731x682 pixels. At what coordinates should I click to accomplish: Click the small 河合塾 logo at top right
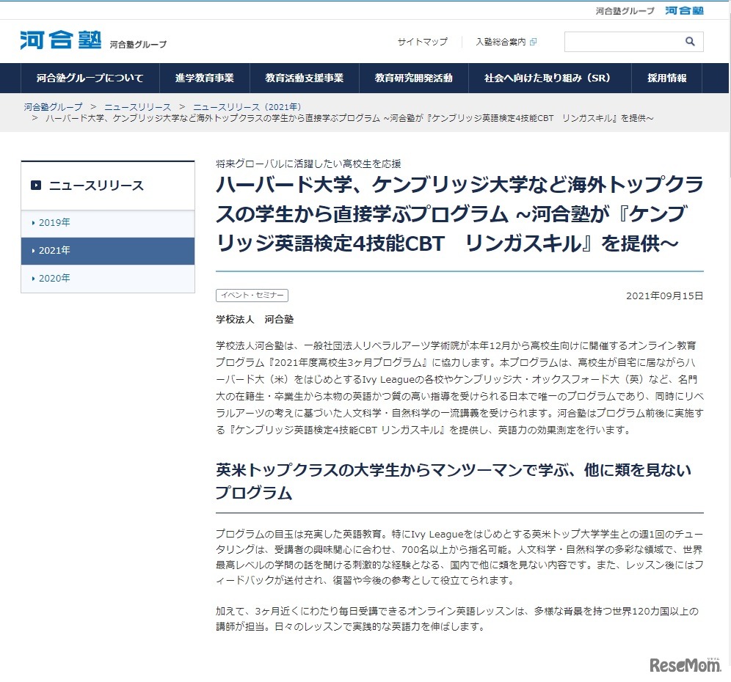point(684,11)
